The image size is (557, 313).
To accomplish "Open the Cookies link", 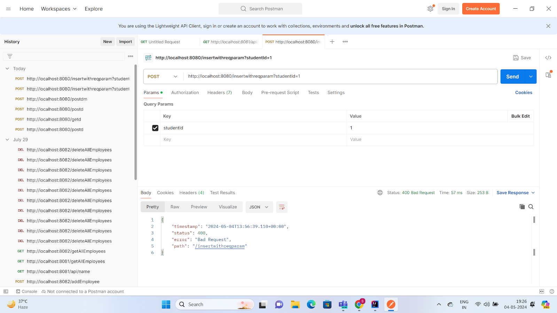I will tap(524, 93).
